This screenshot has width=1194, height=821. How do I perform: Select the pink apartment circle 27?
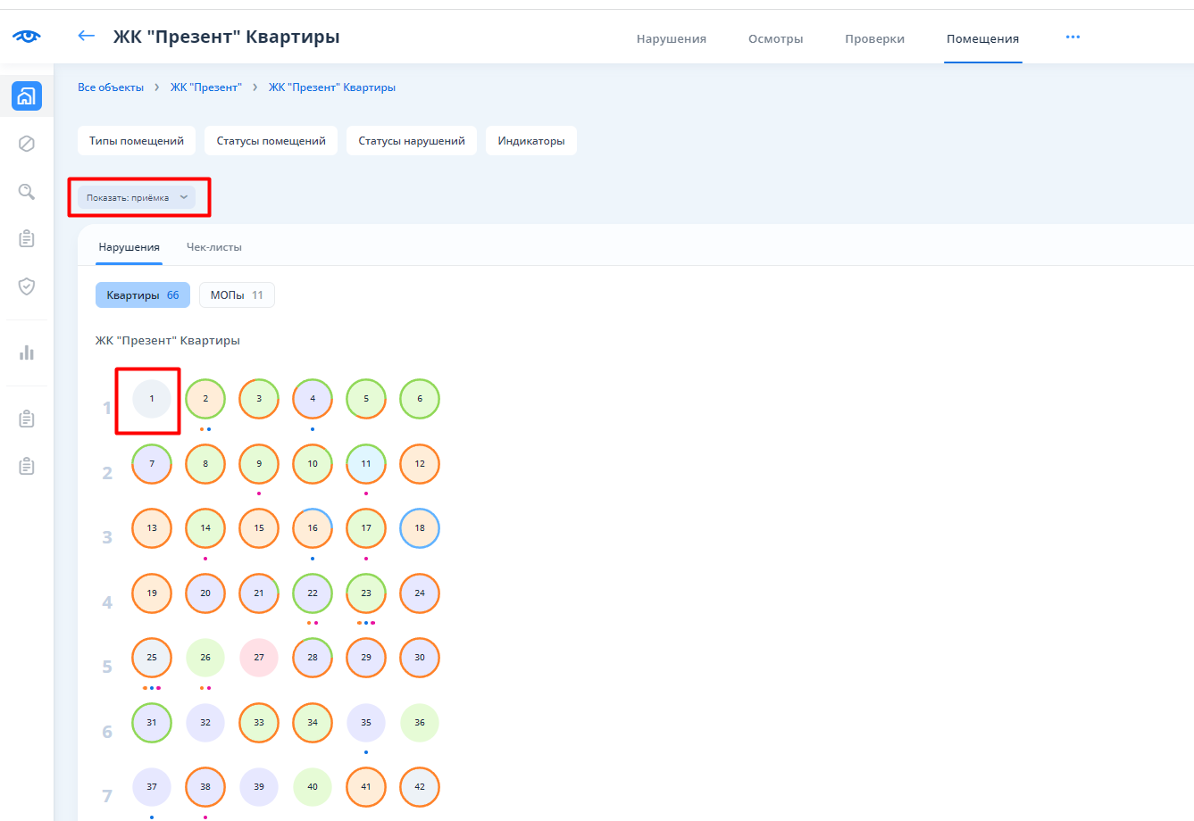(259, 658)
